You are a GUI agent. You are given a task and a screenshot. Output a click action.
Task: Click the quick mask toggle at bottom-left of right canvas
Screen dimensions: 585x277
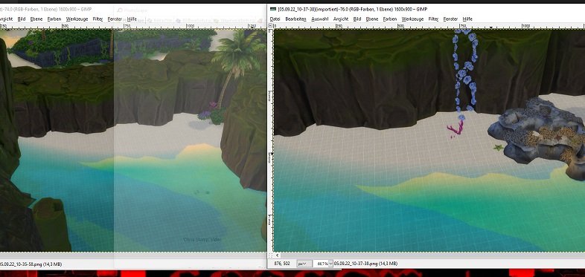tap(270, 255)
